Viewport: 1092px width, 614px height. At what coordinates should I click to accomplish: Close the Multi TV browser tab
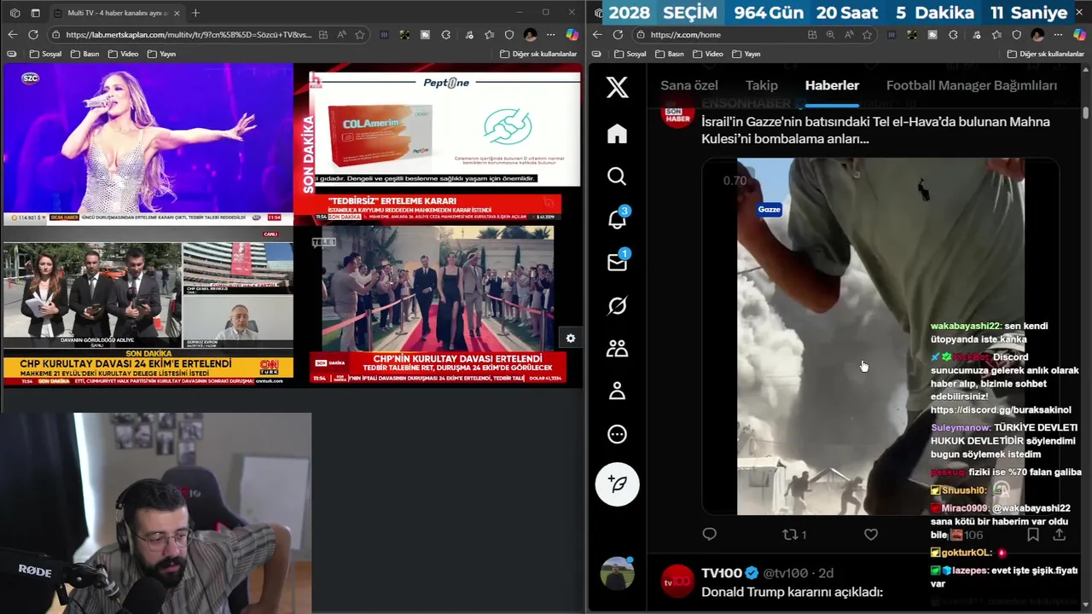click(177, 13)
